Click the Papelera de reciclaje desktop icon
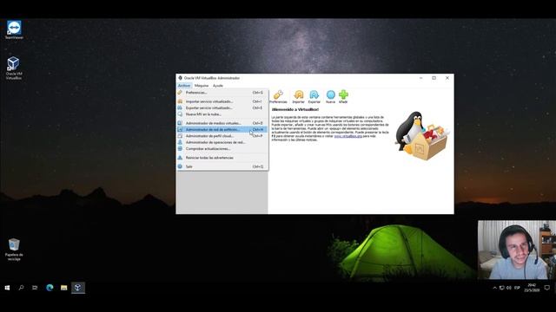 (14, 250)
